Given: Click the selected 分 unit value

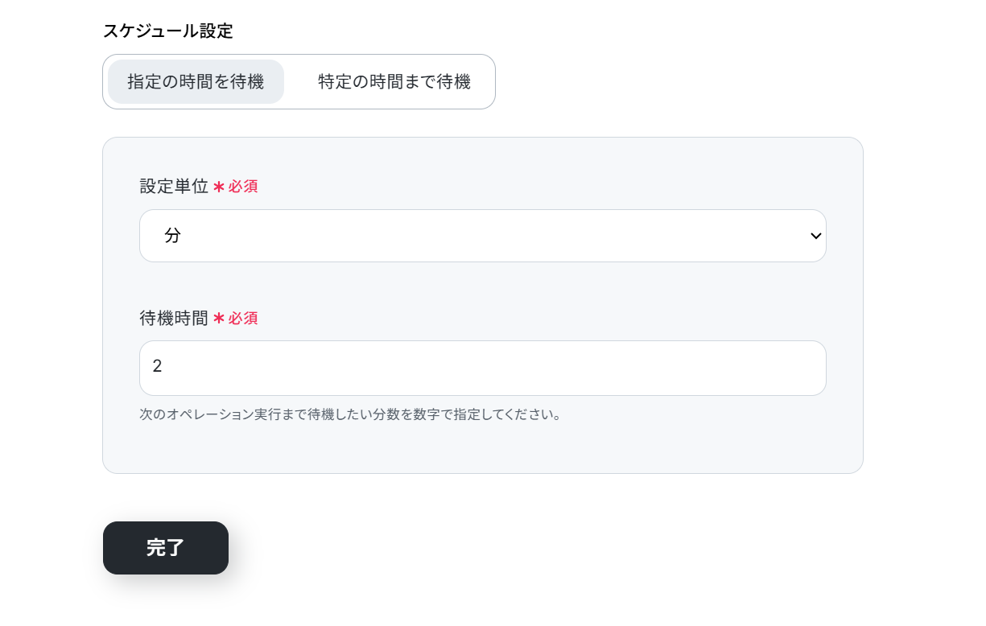Looking at the screenshot, I should (173, 236).
